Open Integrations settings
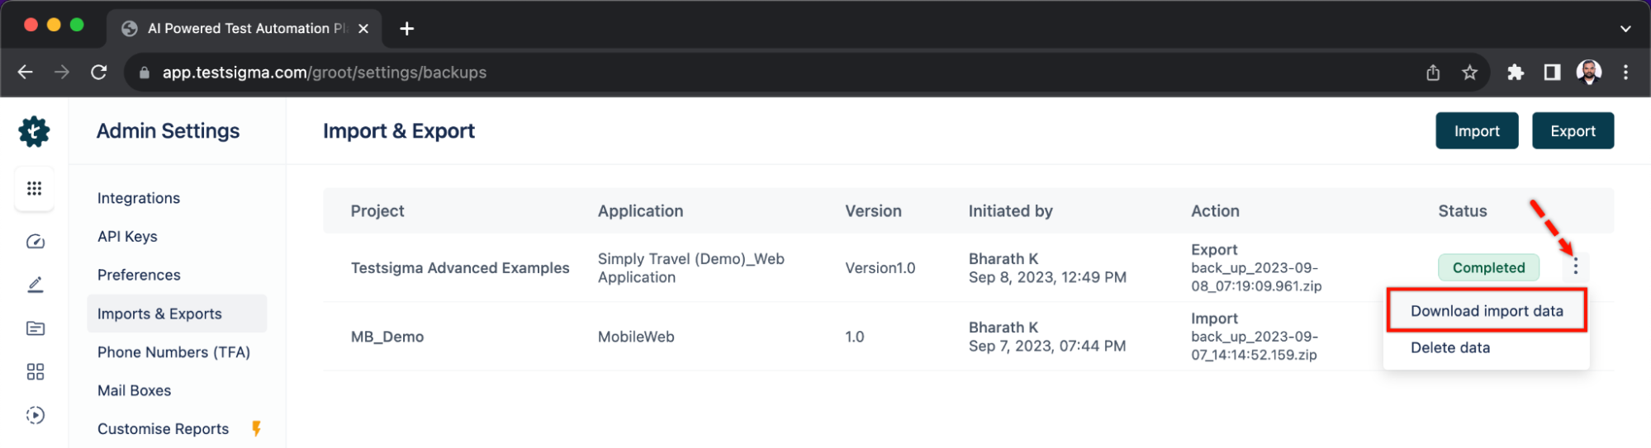This screenshot has height=448, width=1651. (139, 198)
